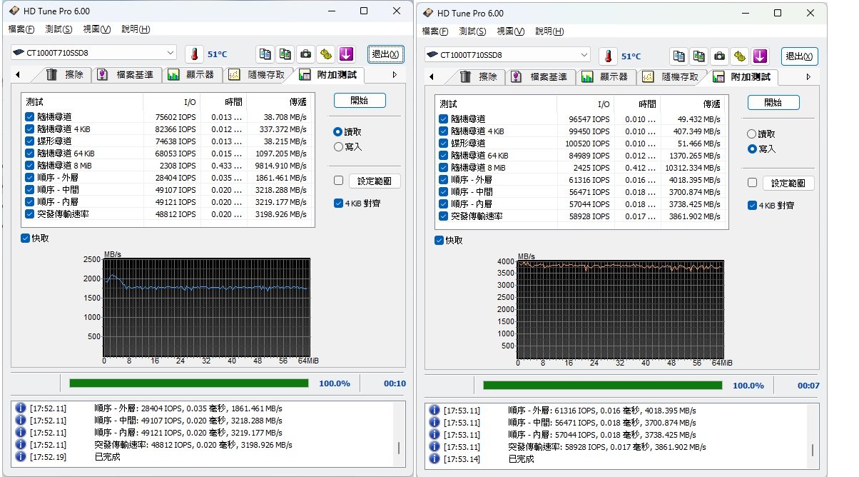
Task: Uncheck 4 KiB 對齊 alignment checkbox
Action: tap(337, 203)
